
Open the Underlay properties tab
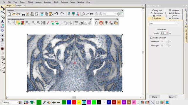(x=174, y=18)
